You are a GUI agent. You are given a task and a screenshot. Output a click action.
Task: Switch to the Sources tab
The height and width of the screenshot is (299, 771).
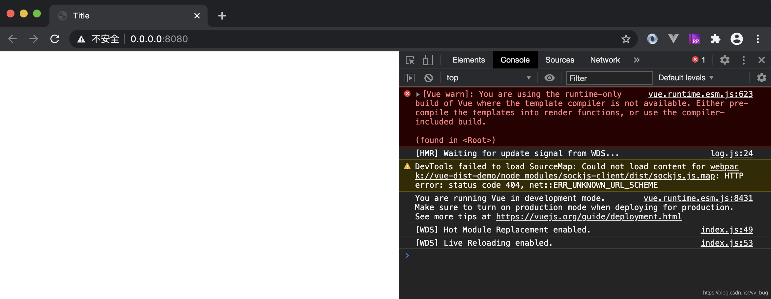tap(559, 60)
